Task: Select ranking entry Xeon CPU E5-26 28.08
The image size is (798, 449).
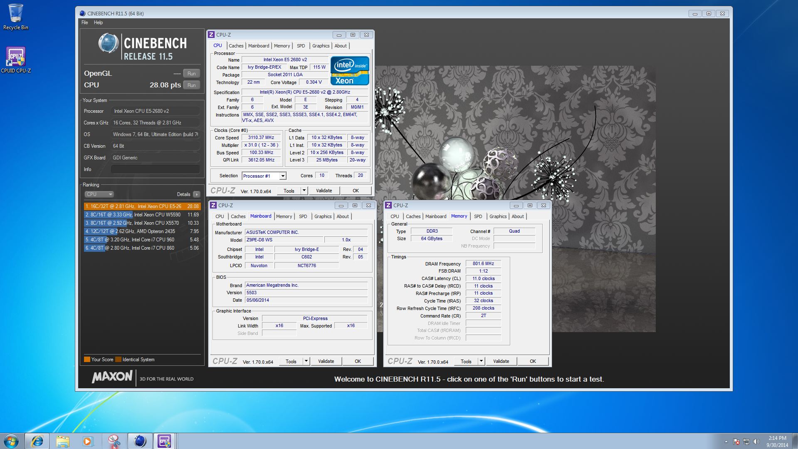Action: (x=142, y=206)
